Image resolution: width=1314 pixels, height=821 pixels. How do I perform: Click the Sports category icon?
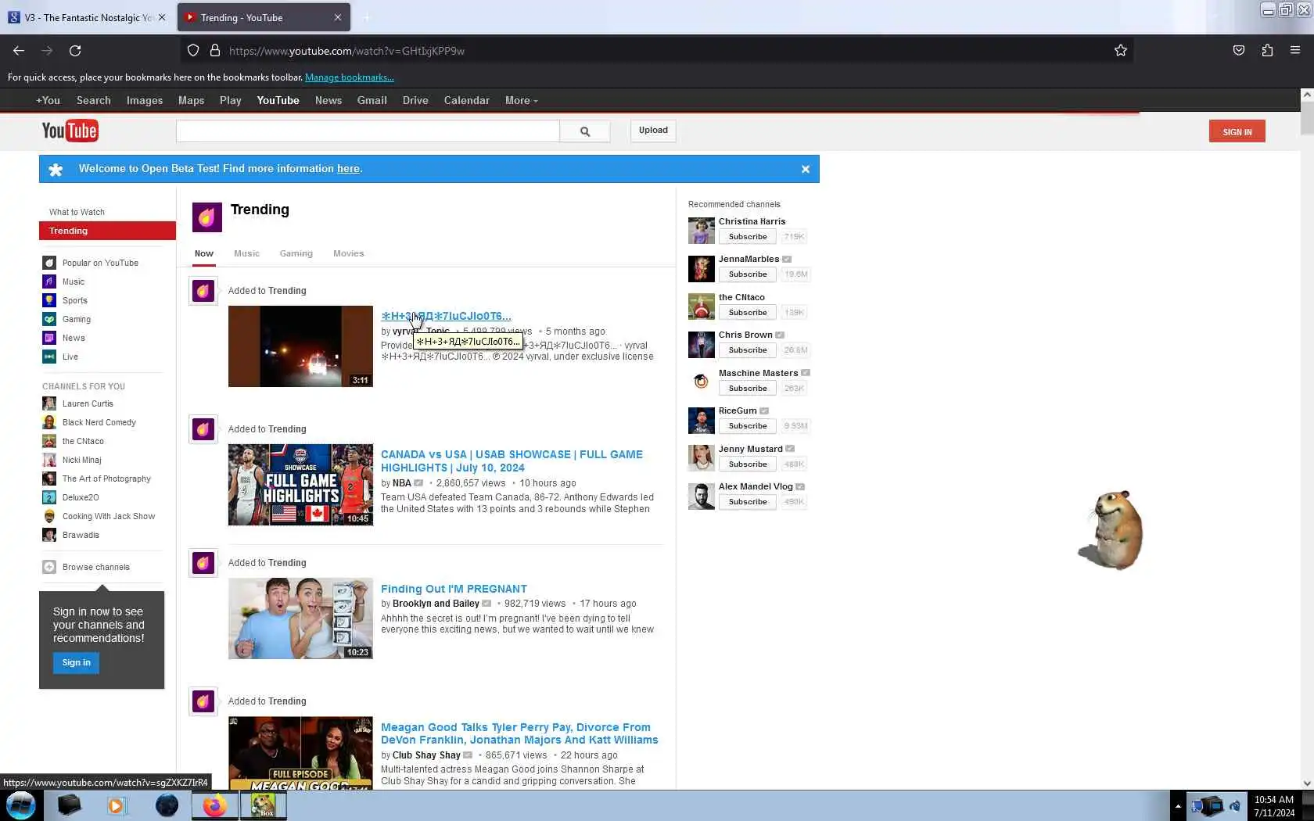click(49, 300)
